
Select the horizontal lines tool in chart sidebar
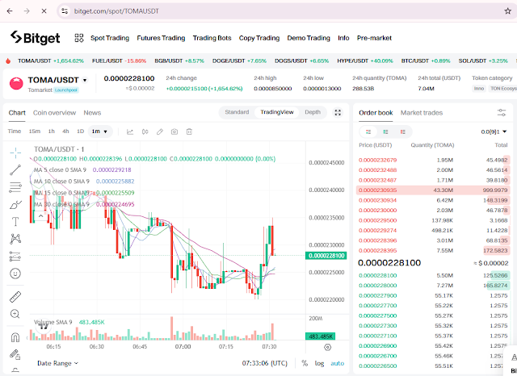15,187
